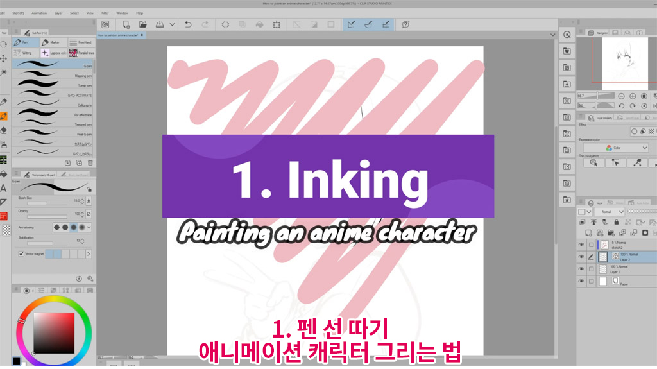This screenshot has width=657, height=369.
Task: Hide the Paper layer with eye icon
Action: pos(581,282)
